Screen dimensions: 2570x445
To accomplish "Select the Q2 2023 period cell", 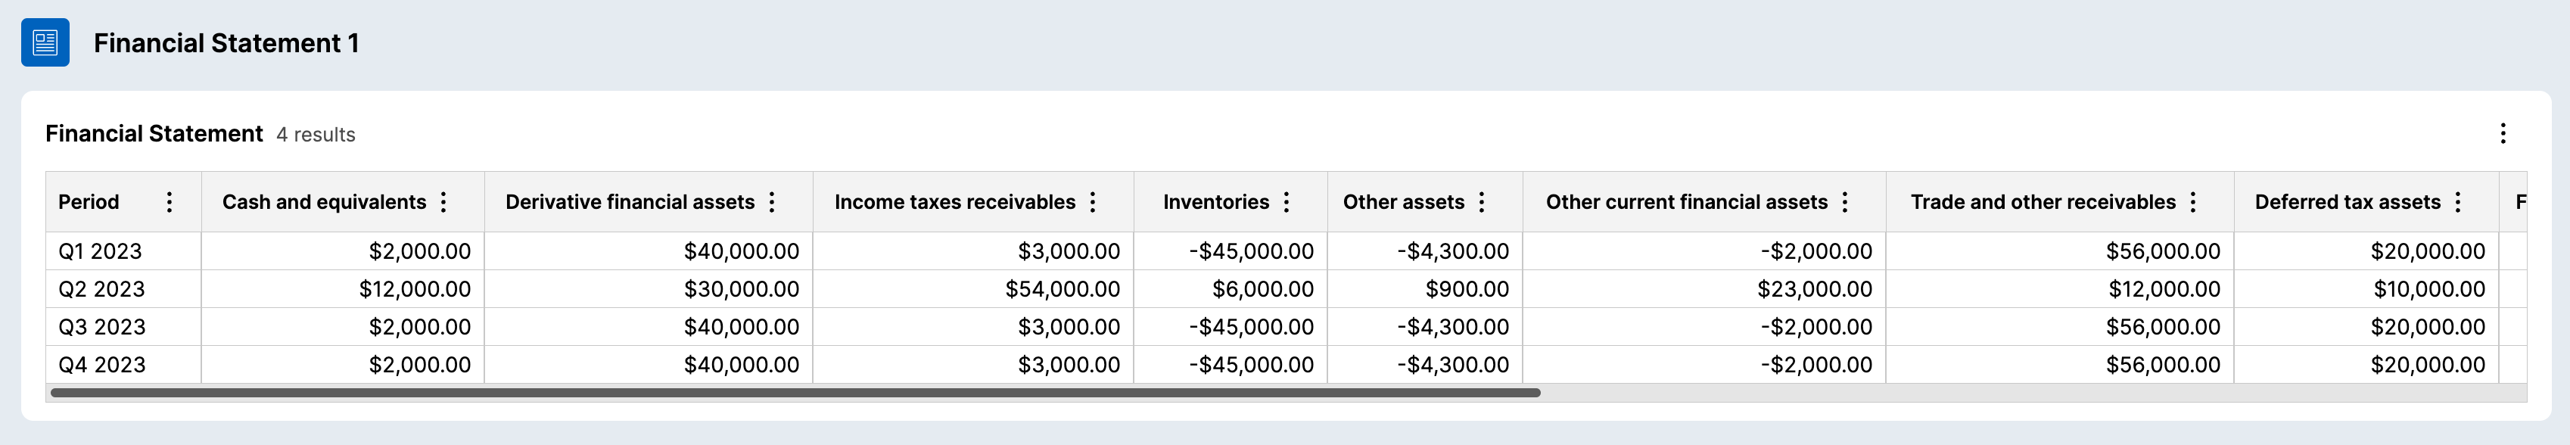I will click(101, 289).
